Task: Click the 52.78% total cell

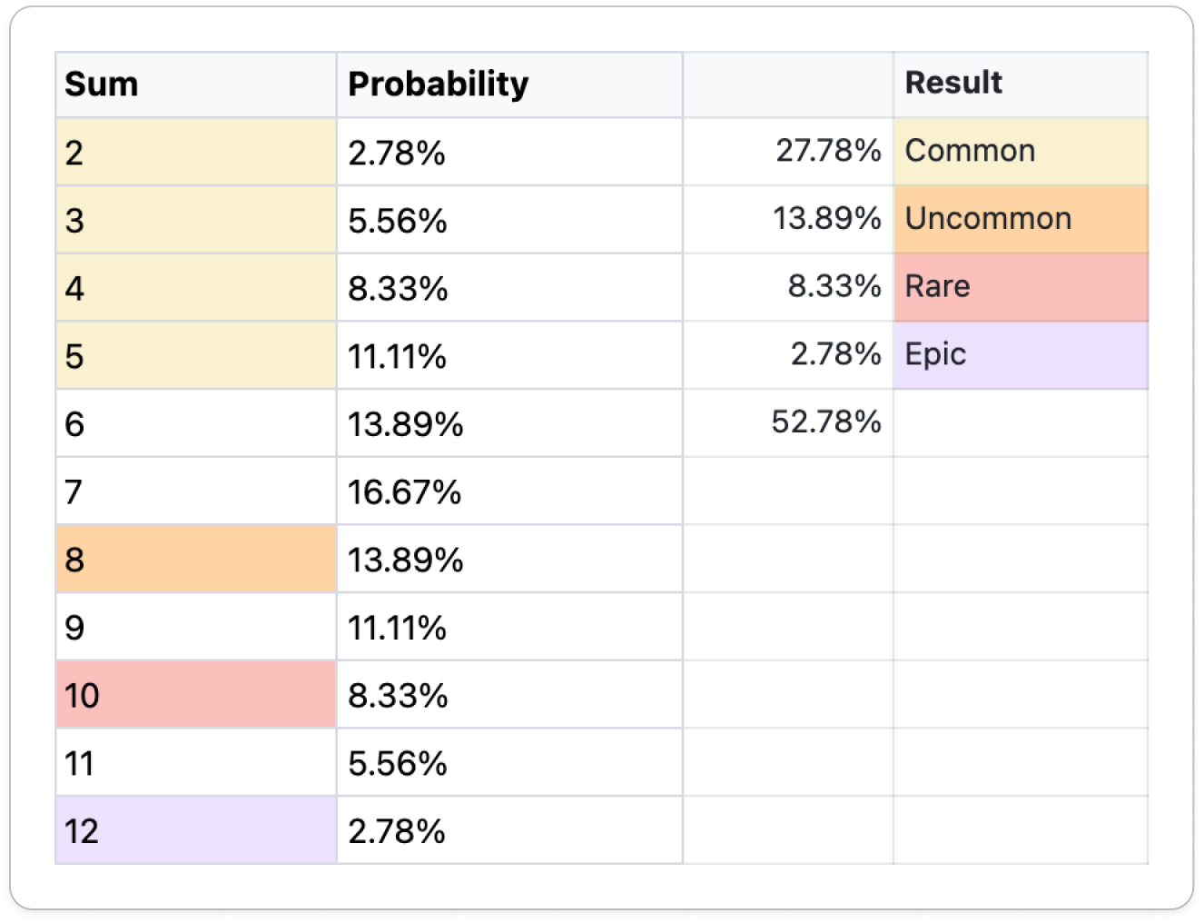Action: (787, 422)
